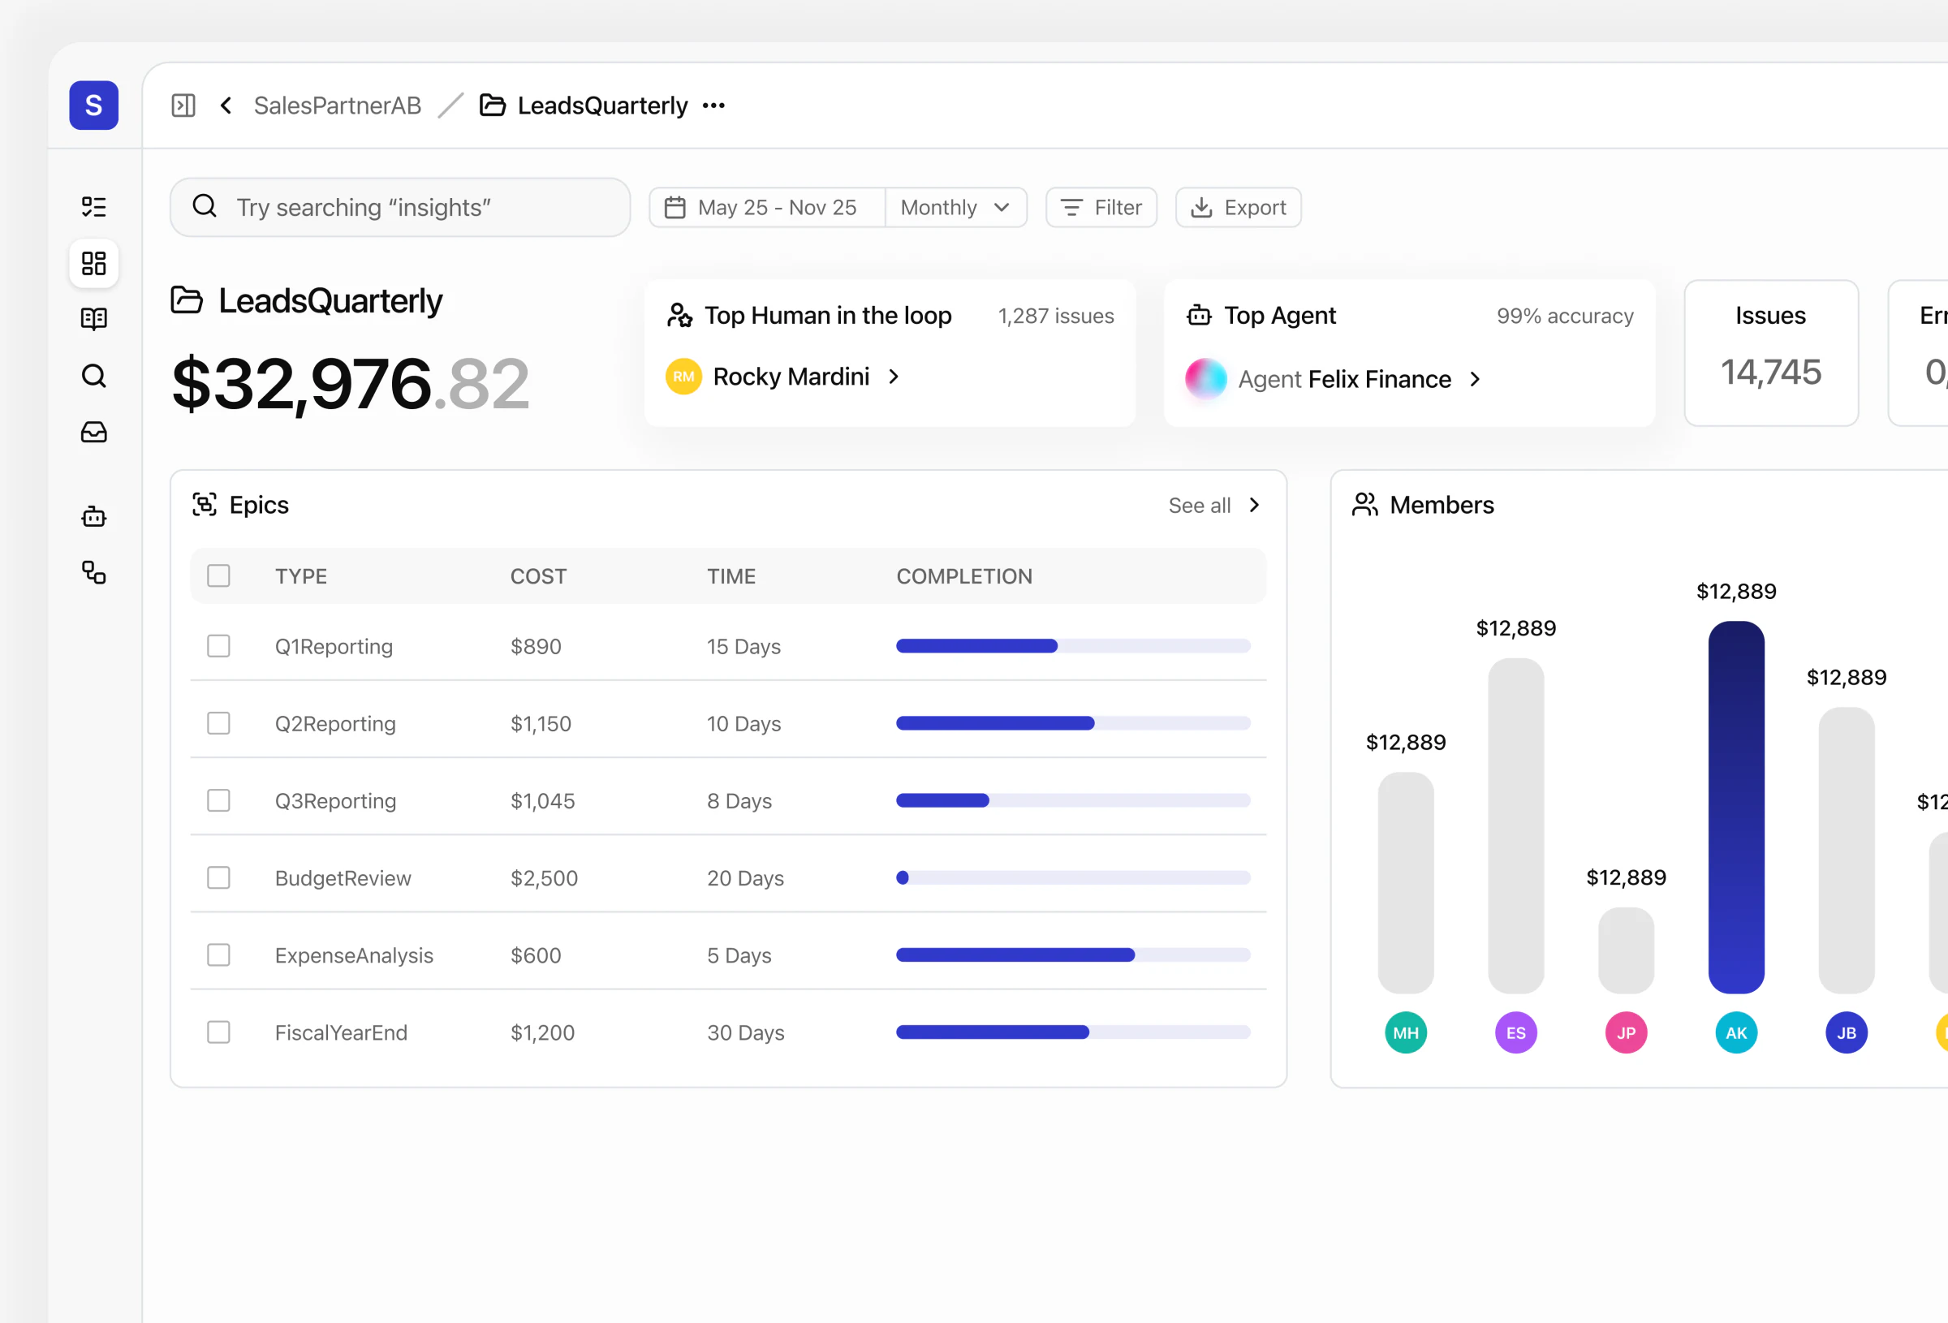
Task: Open the LeadsQuarterly folder icon in breadcrumb
Action: (x=492, y=106)
